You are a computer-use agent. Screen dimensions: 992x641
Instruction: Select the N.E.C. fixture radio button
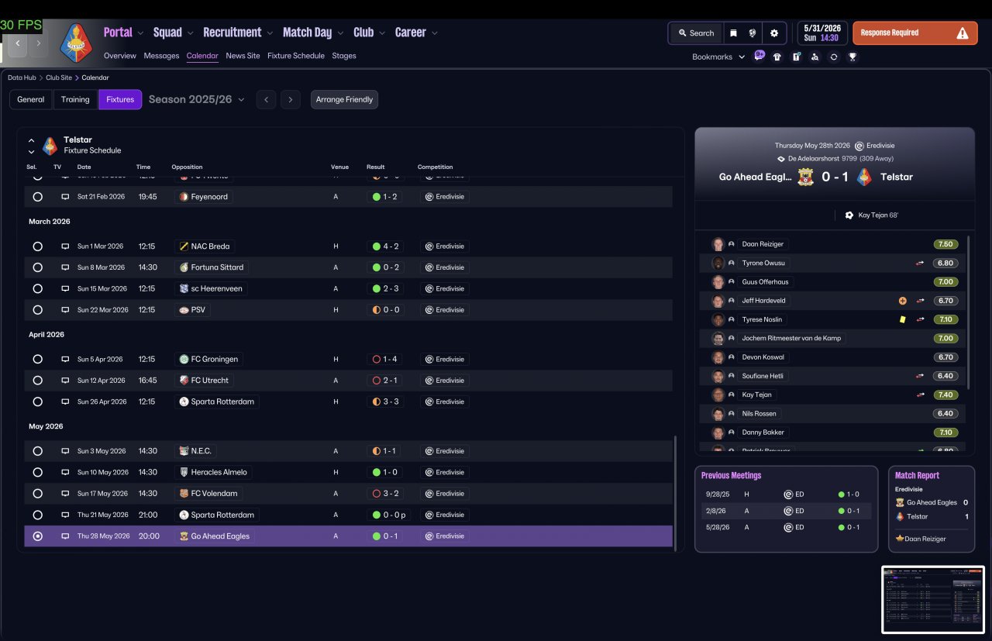(x=37, y=451)
